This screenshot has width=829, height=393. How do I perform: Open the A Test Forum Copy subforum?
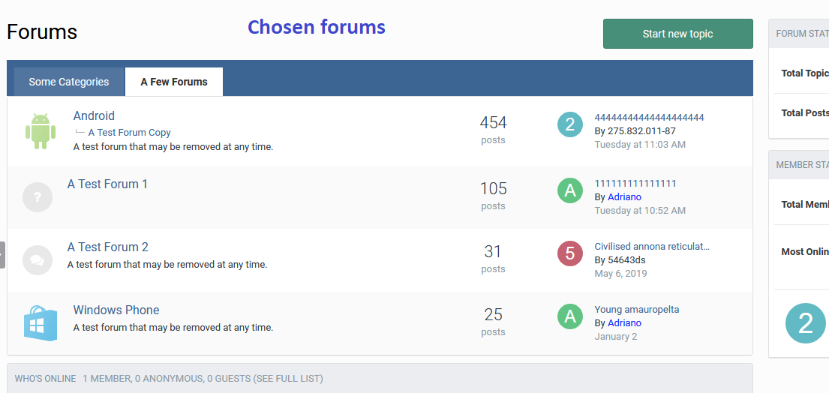coord(130,133)
